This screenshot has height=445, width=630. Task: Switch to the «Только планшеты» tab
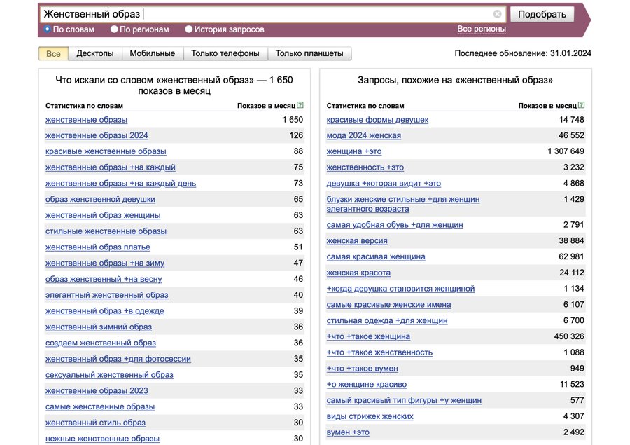(x=309, y=53)
